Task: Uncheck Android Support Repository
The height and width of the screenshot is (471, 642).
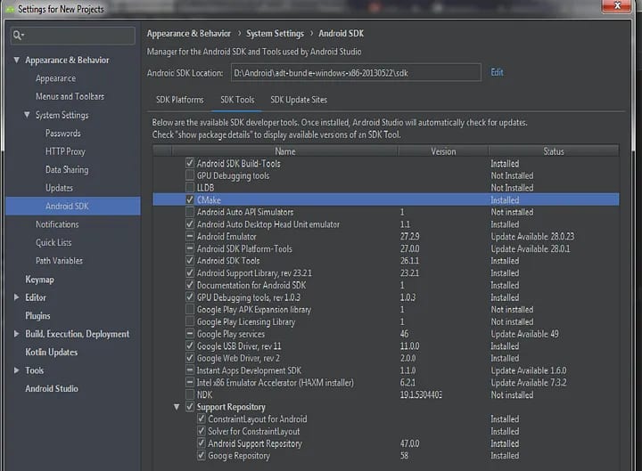Action: pyautogui.click(x=201, y=443)
